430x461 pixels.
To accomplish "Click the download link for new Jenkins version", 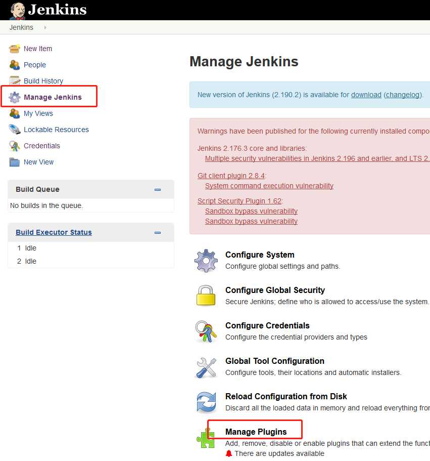I will 366,95.
